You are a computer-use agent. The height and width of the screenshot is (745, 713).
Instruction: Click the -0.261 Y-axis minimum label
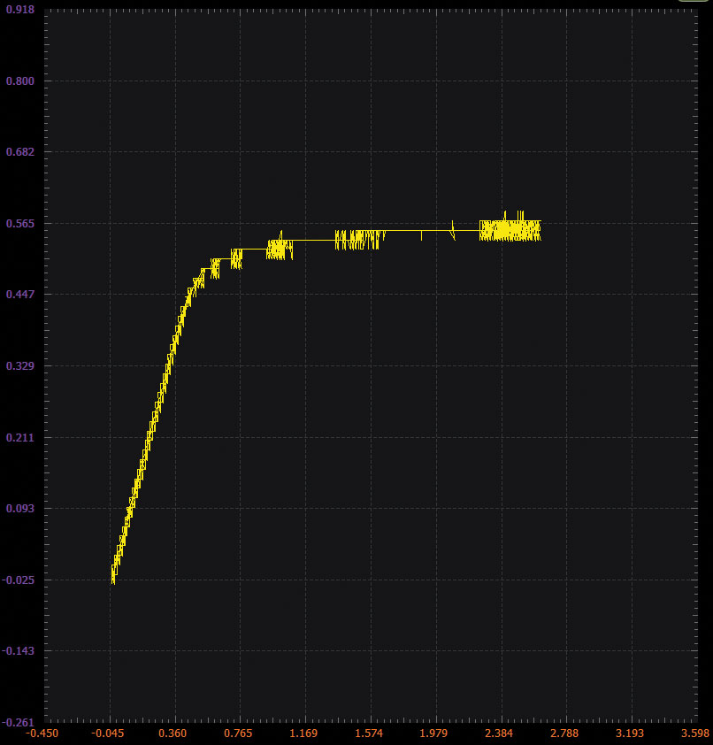pyautogui.click(x=18, y=722)
